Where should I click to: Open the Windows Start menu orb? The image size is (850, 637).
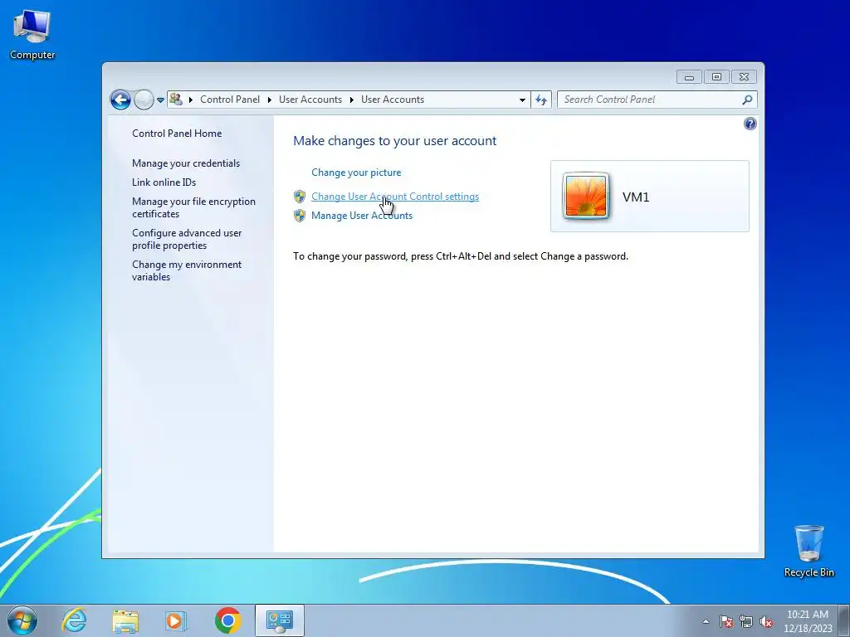pos(22,620)
